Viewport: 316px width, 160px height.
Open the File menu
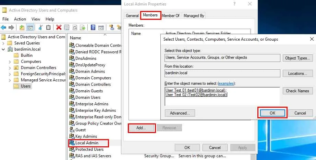[5, 19]
